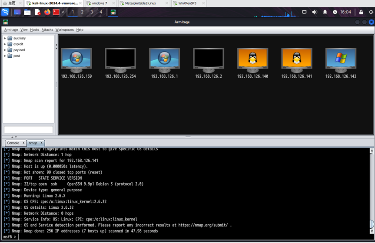Select host 192.168.126.2 black monitor icon
375x243 pixels.
point(209,60)
